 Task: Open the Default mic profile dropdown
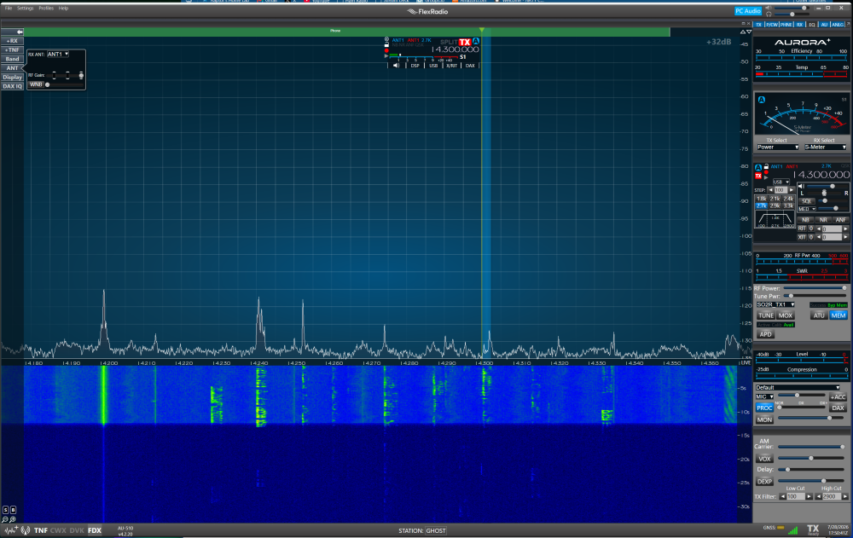point(797,387)
